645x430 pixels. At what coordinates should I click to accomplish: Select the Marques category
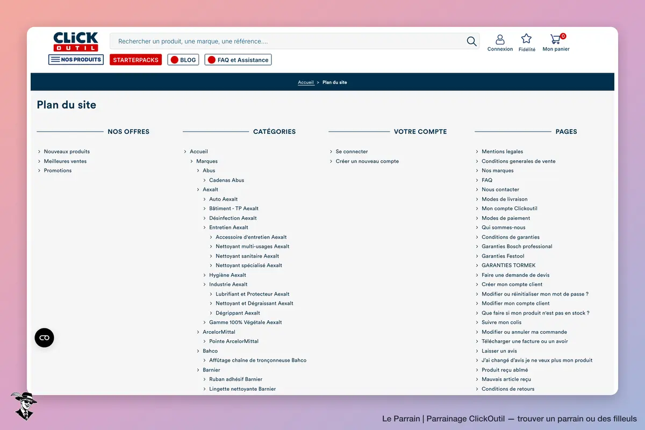click(x=207, y=161)
